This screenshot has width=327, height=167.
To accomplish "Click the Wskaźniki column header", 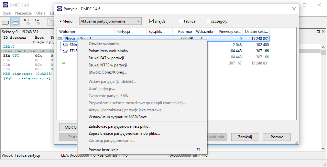I will pos(205,32).
